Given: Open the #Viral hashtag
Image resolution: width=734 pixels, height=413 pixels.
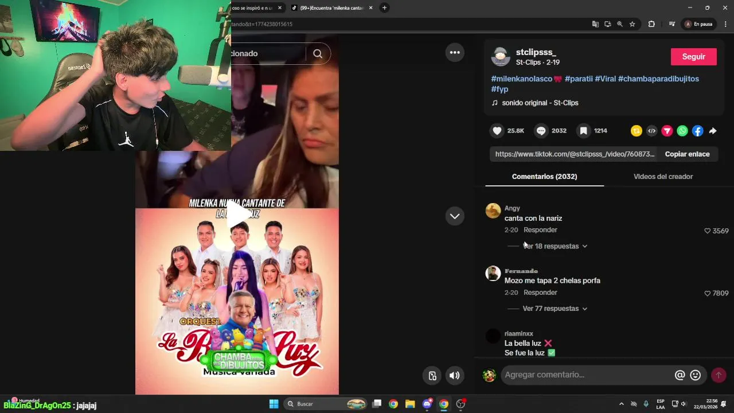Looking at the screenshot, I should pos(605,79).
